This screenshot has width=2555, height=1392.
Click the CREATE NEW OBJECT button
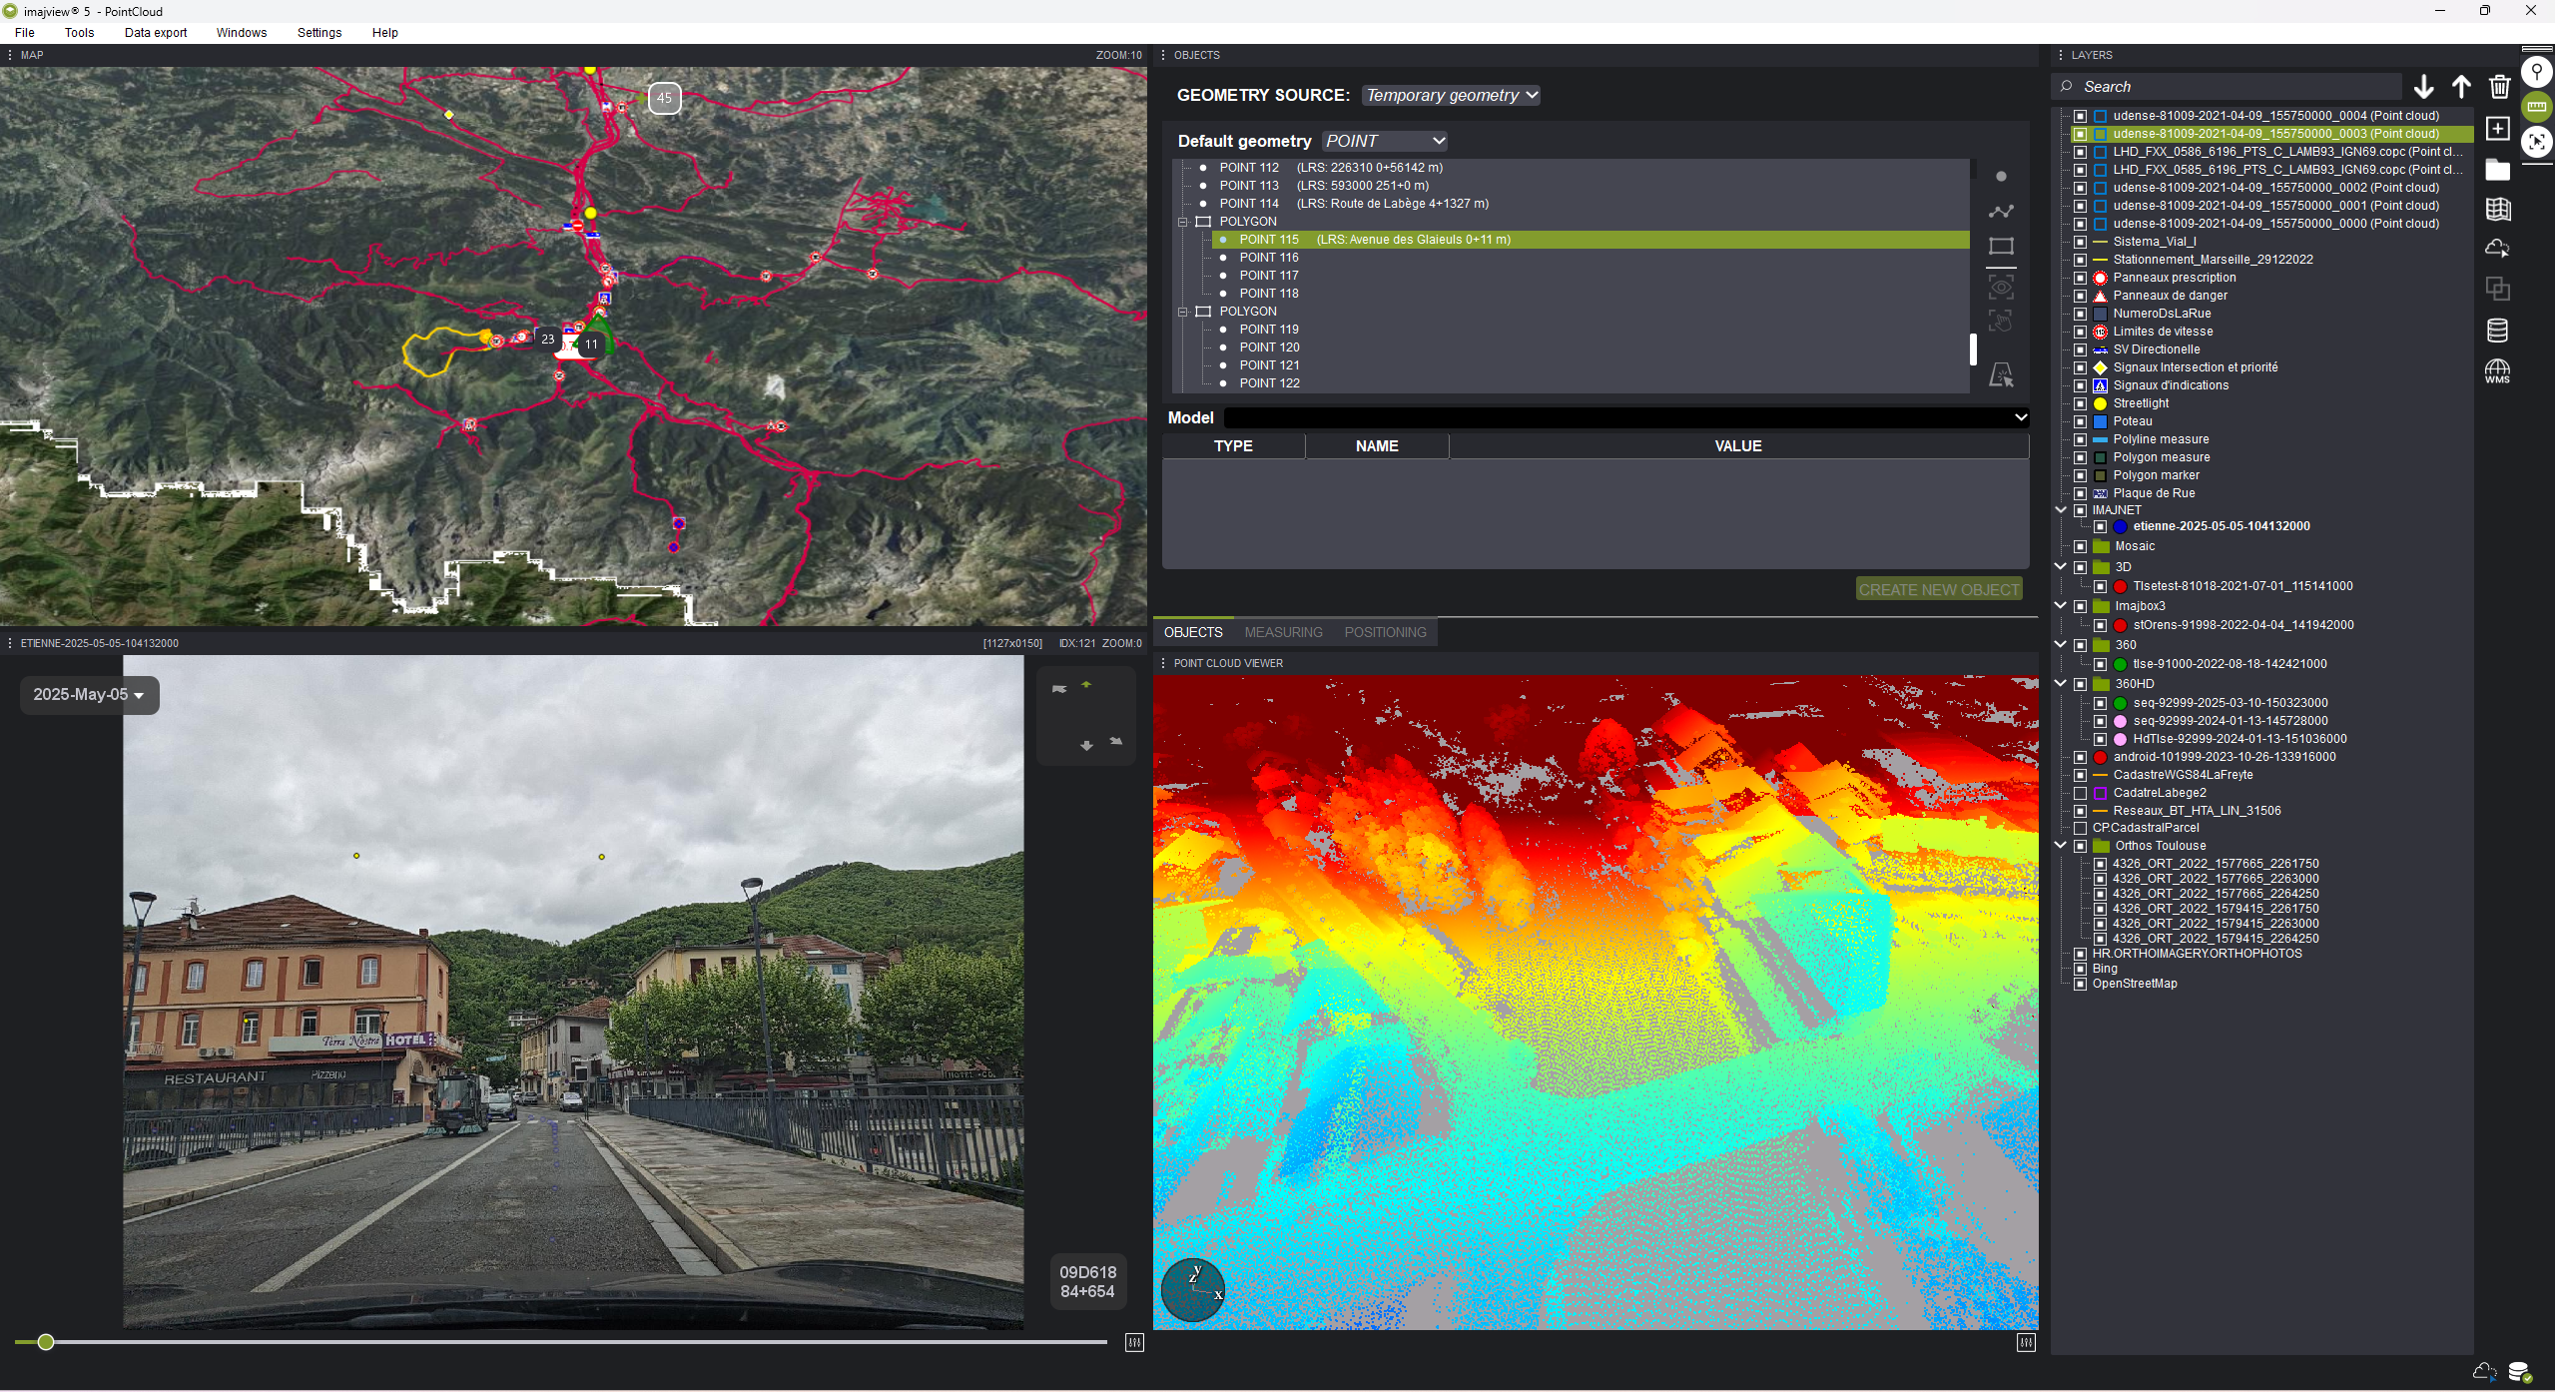tap(1939, 589)
